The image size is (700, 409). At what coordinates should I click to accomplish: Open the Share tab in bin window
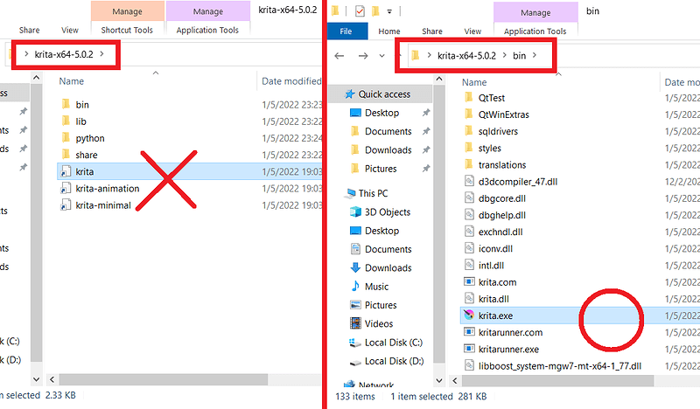point(432,31)
